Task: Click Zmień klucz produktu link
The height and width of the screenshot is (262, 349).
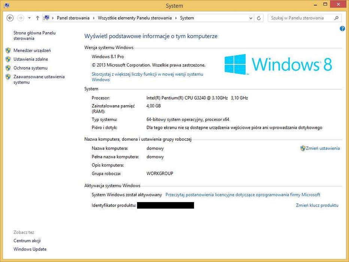Action: pyautogui.click(x=317, y=205)
